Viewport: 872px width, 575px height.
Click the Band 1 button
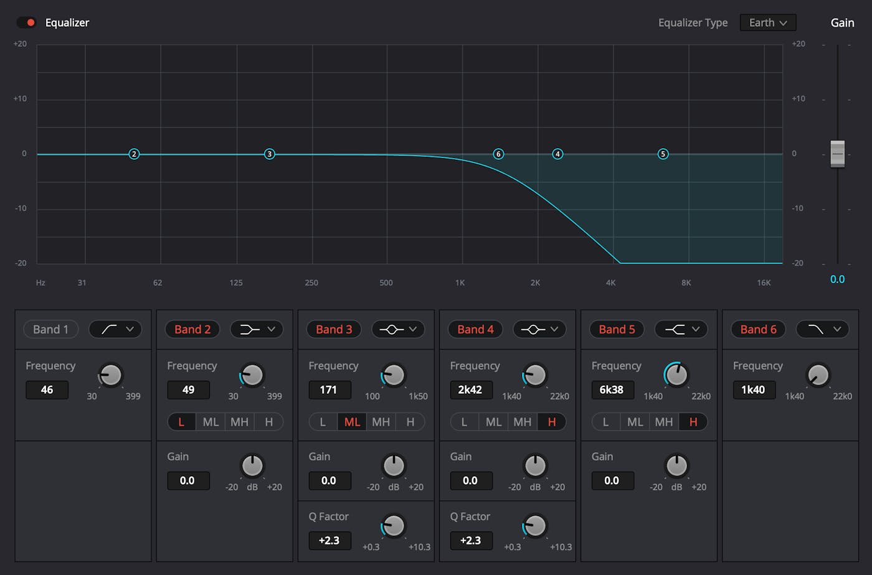pyautogui.click(x=50, y=329)
